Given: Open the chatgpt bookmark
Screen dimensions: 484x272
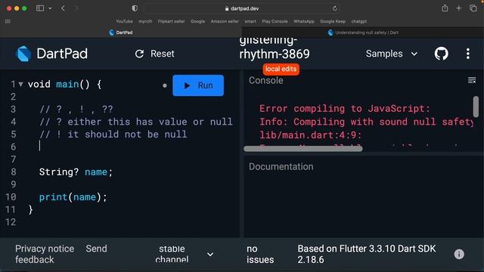Looking at the screenshot, I should (x=359, y=21).
